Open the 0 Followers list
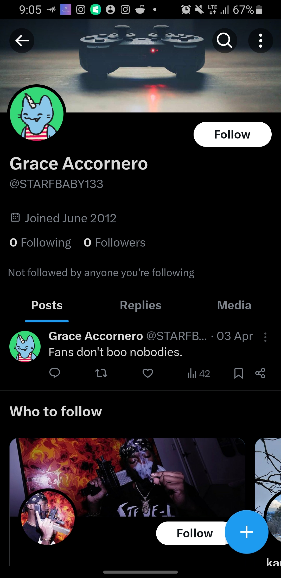Image resolution: width=281 pixels, height=578 pixels. coord(114,243)
